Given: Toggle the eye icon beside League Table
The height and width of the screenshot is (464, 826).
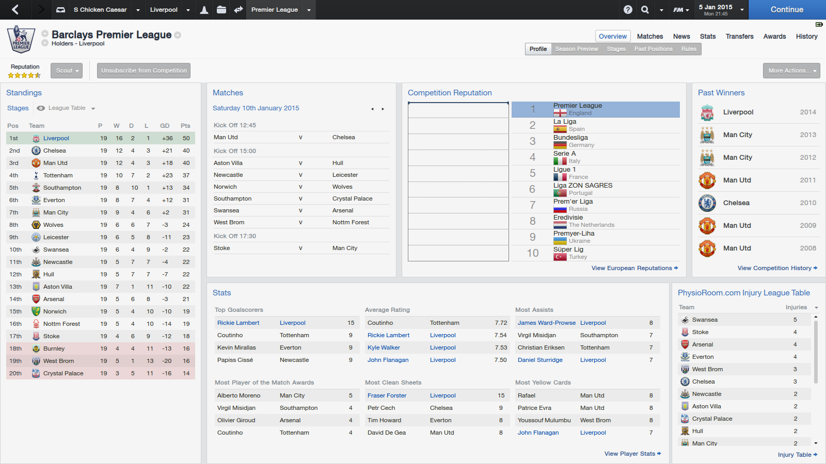Looking at the screenshot, I should (x=41, y=108).
